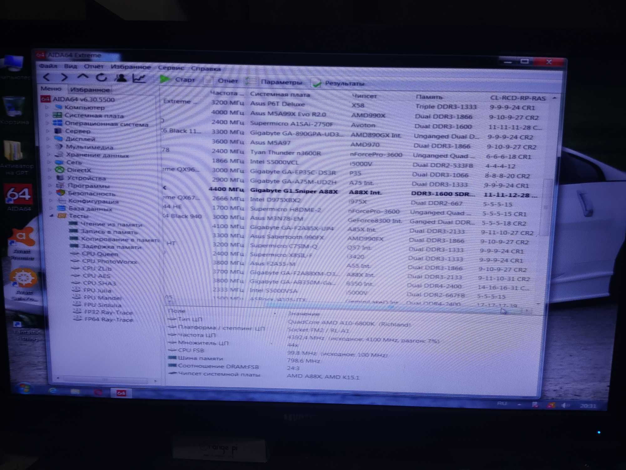Viewport: 626px width, 470px height.
Task: Expand the Сеть tree node
Action: click(49, 162)
